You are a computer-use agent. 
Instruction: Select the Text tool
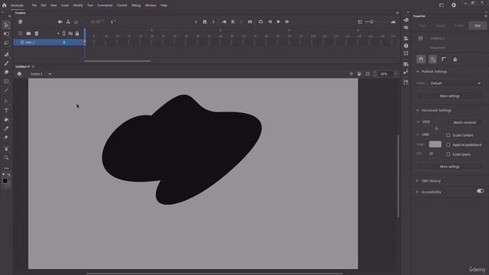click(6, 111)
